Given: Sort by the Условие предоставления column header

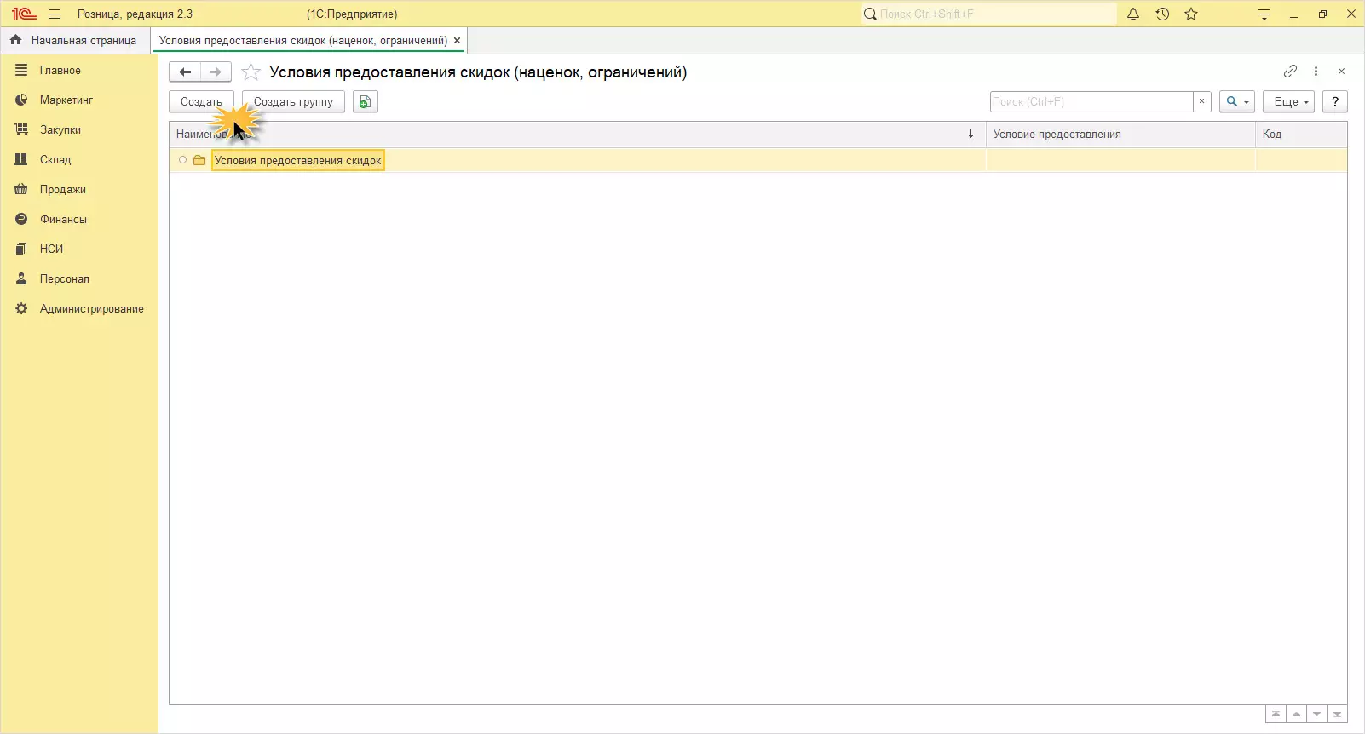Looking at the screenshot, I should pyautogui.click(x=1120, y=135).
